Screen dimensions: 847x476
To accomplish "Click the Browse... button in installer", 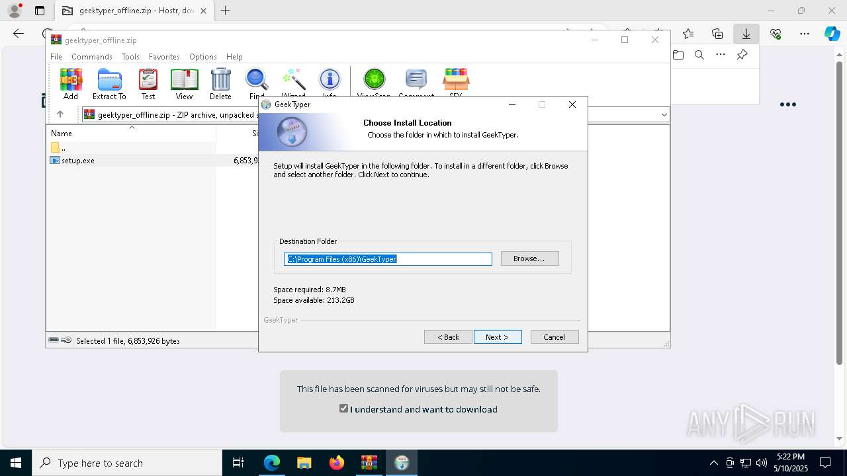I will pyautogui.click(x=529, y=258).
